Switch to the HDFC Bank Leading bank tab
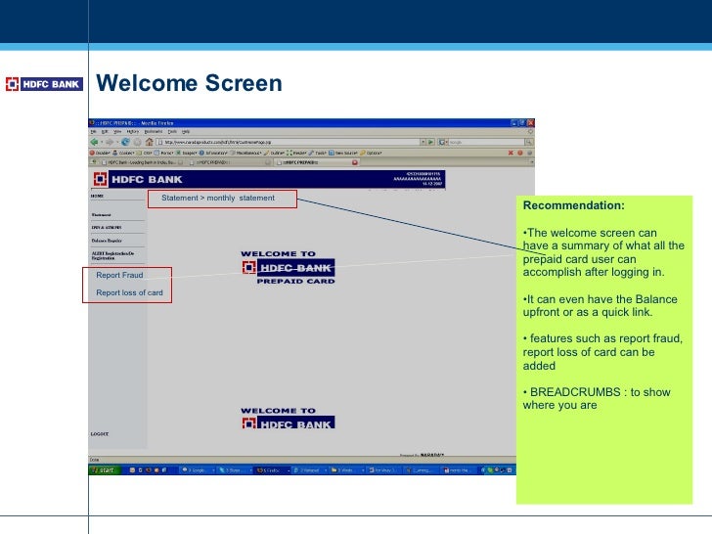 (x=142, y=162)
